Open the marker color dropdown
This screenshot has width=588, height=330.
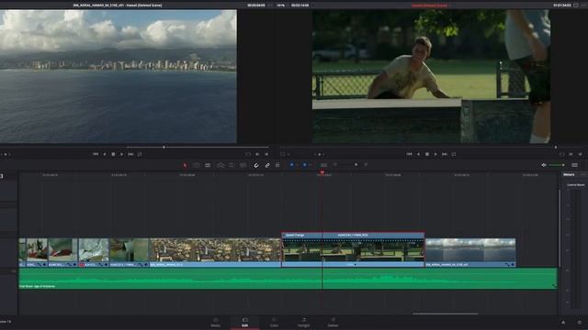311,165
